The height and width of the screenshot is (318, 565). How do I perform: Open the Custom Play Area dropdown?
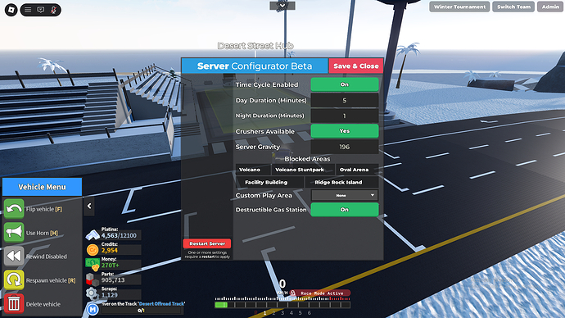(345, 195)
